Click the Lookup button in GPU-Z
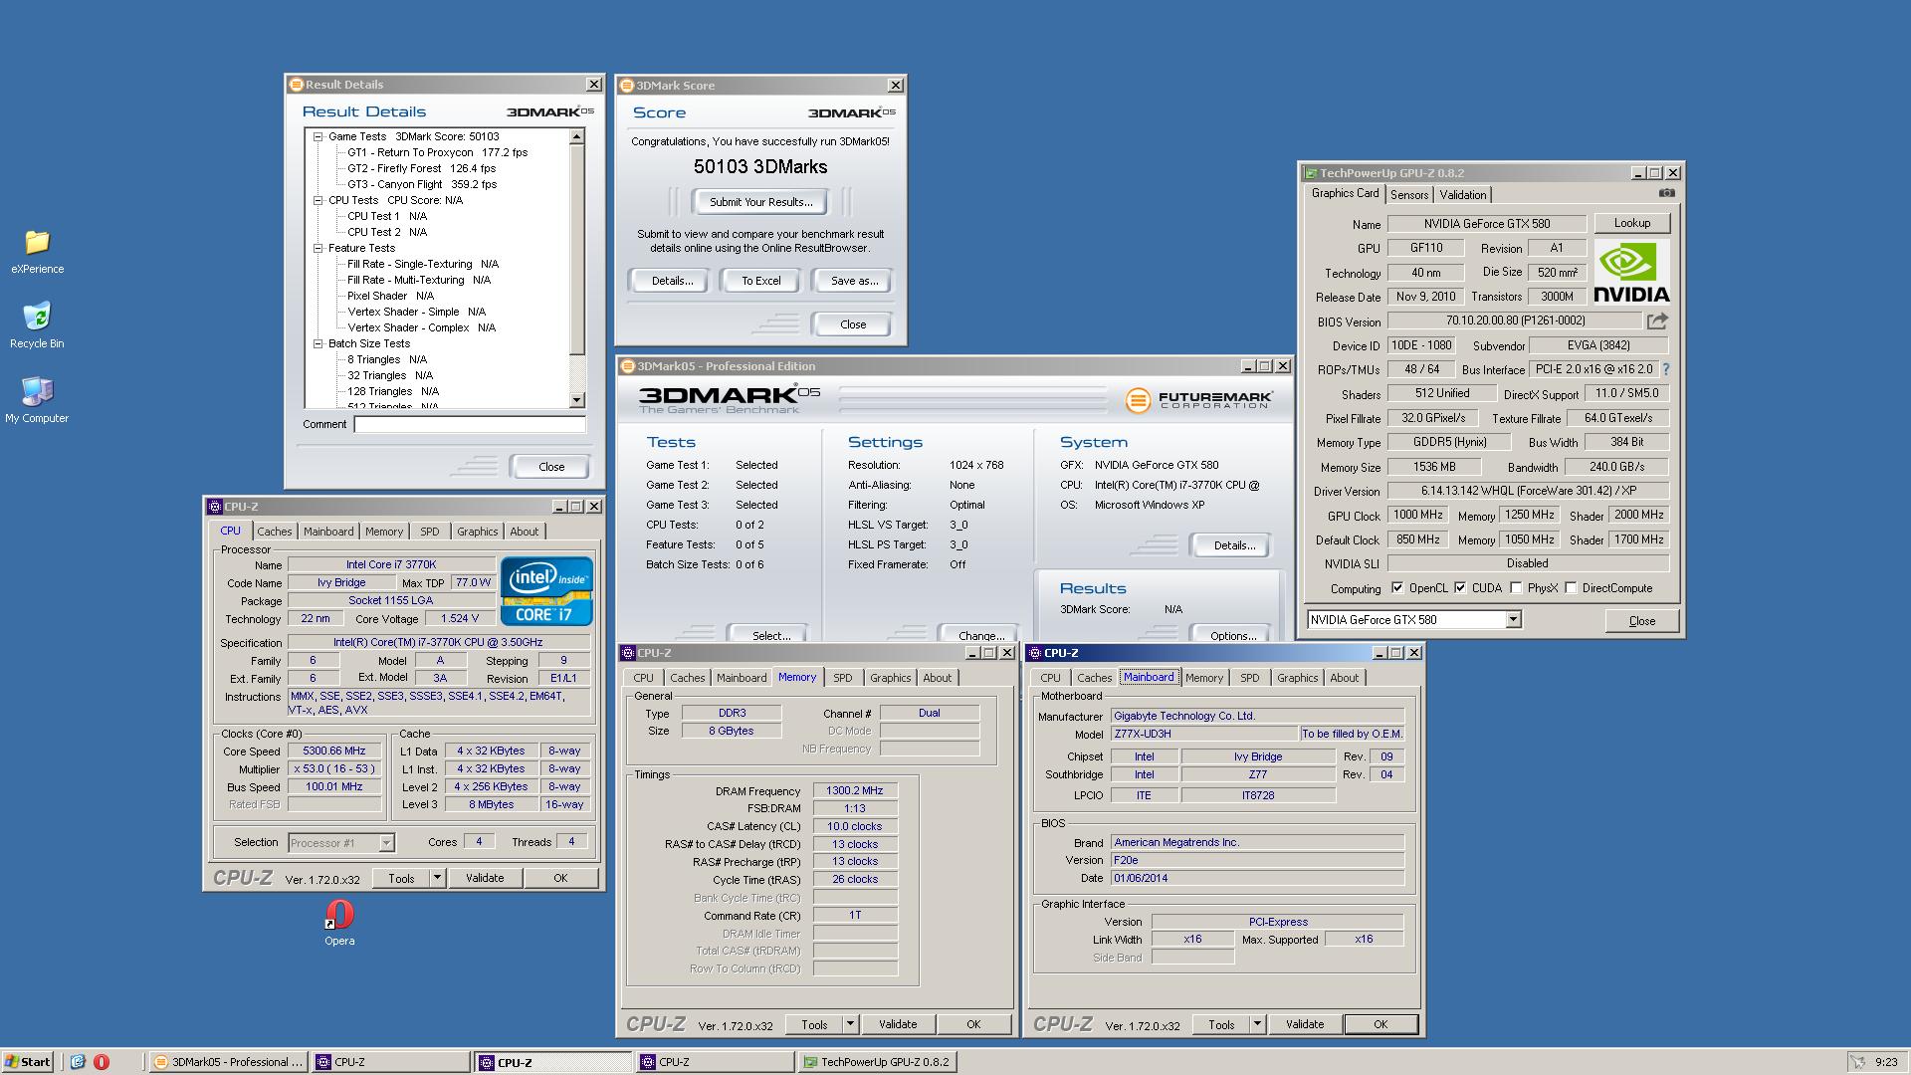This screenshot has height=1075, width=1911. [1632, 223]
